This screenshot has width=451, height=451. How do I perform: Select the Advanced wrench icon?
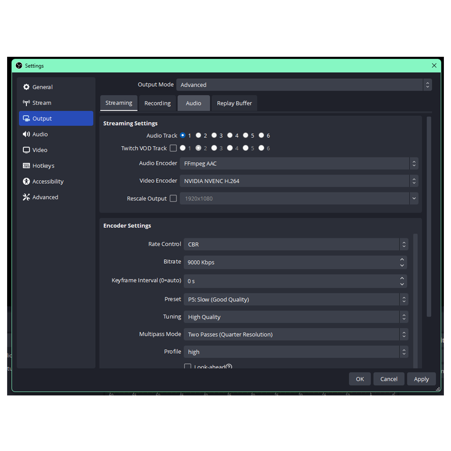(x=26, y=197)
